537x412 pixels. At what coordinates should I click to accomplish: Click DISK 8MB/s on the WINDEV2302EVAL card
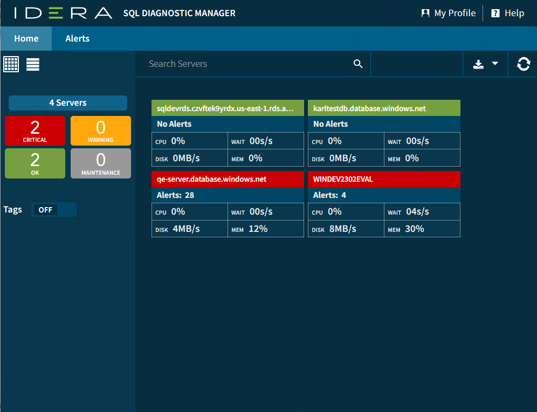(x=346, y=229)
